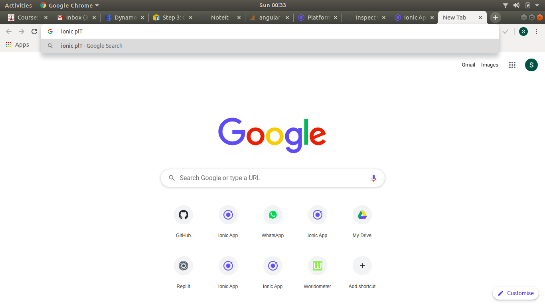Open the Wi-Fi network indicator

pos(506,5)
